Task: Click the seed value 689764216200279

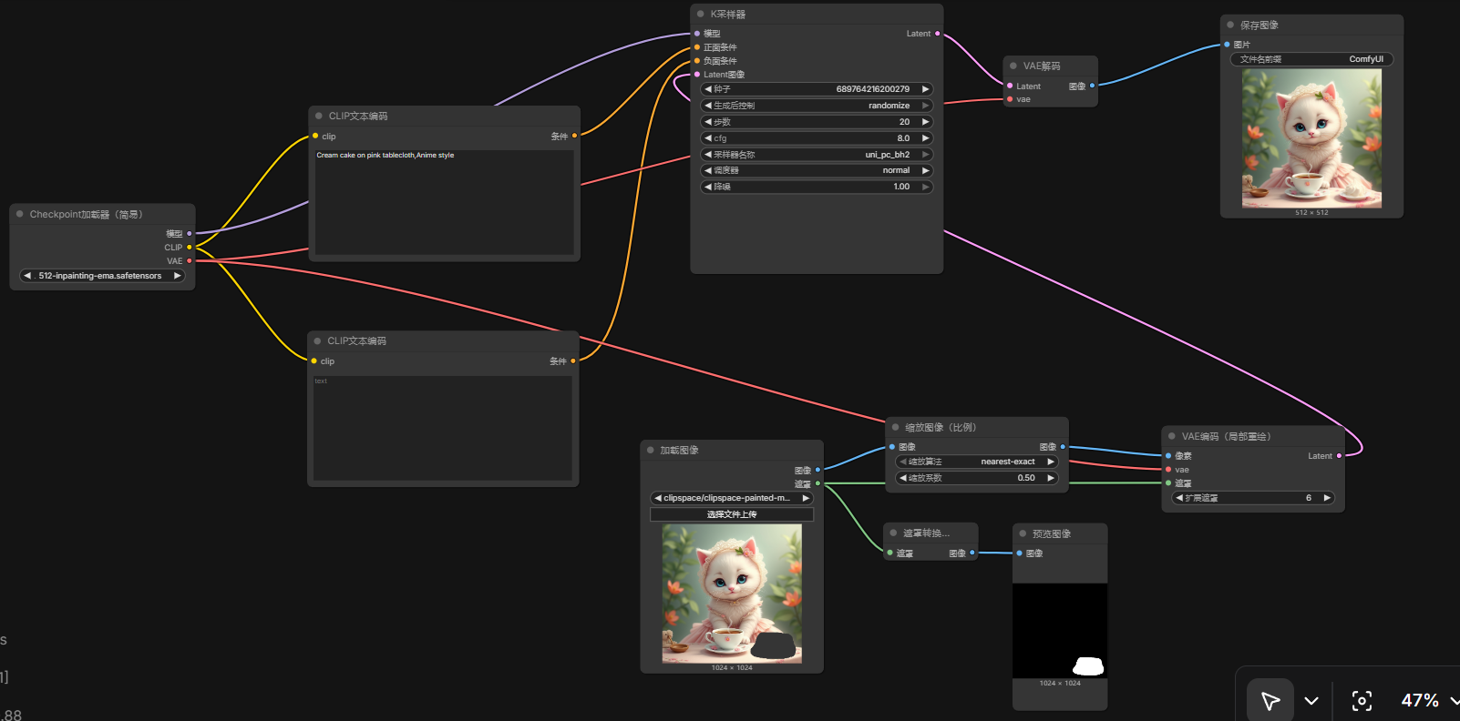Action: pos(872,89)
